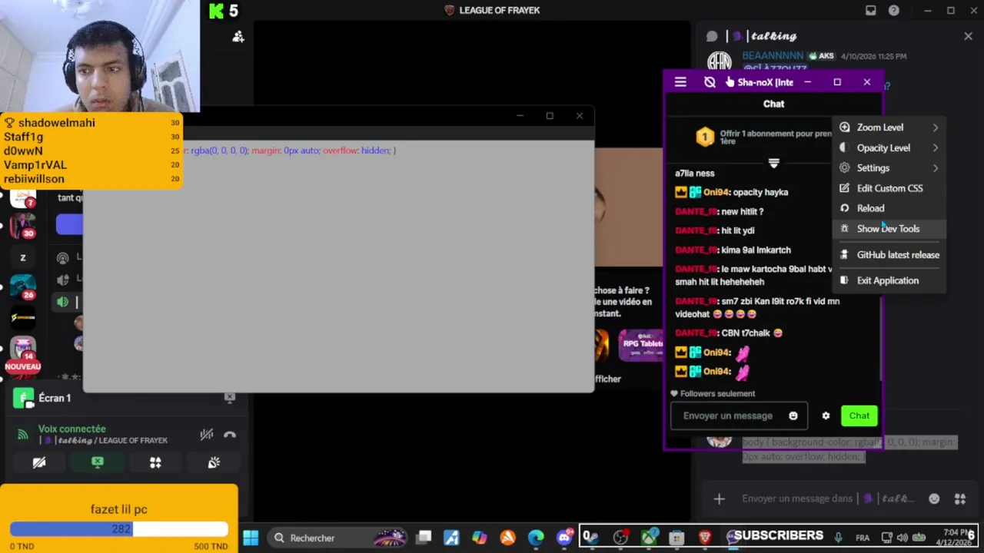Toggle Discord noise suppression icon

(207, 435)
